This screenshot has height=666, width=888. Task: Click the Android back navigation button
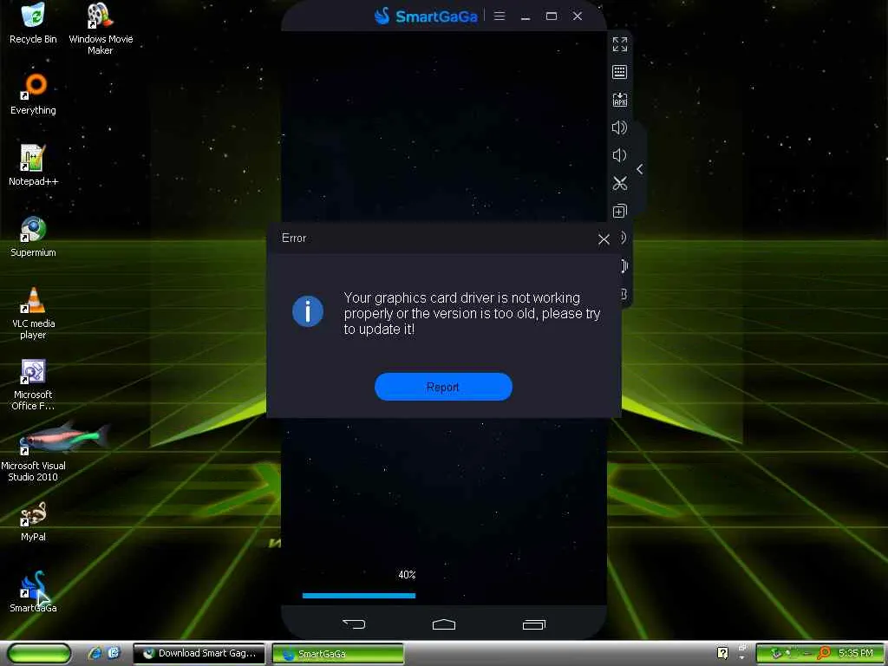[354, 624]
